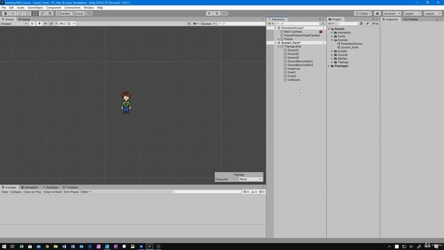
Task: Toggle scene audio
Action: coord(45,24)
